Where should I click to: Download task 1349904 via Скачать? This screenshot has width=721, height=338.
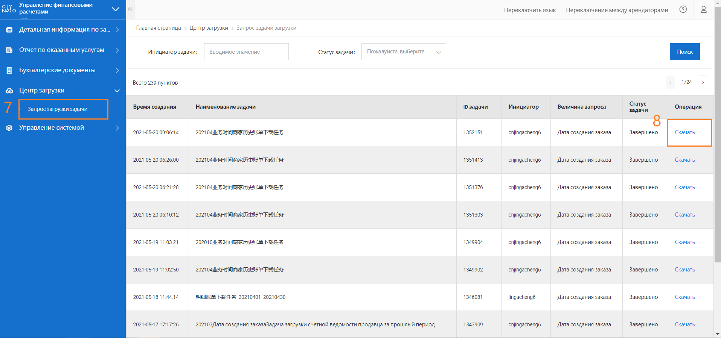684,242
